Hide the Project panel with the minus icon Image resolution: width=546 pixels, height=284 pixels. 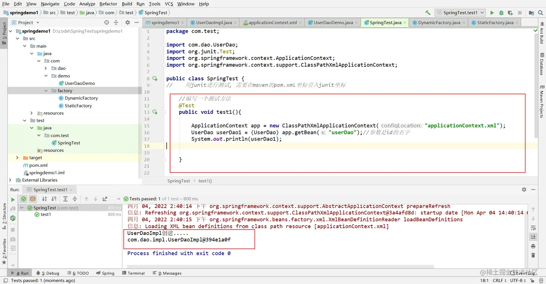pyautogui.click(x=136, y=22)
